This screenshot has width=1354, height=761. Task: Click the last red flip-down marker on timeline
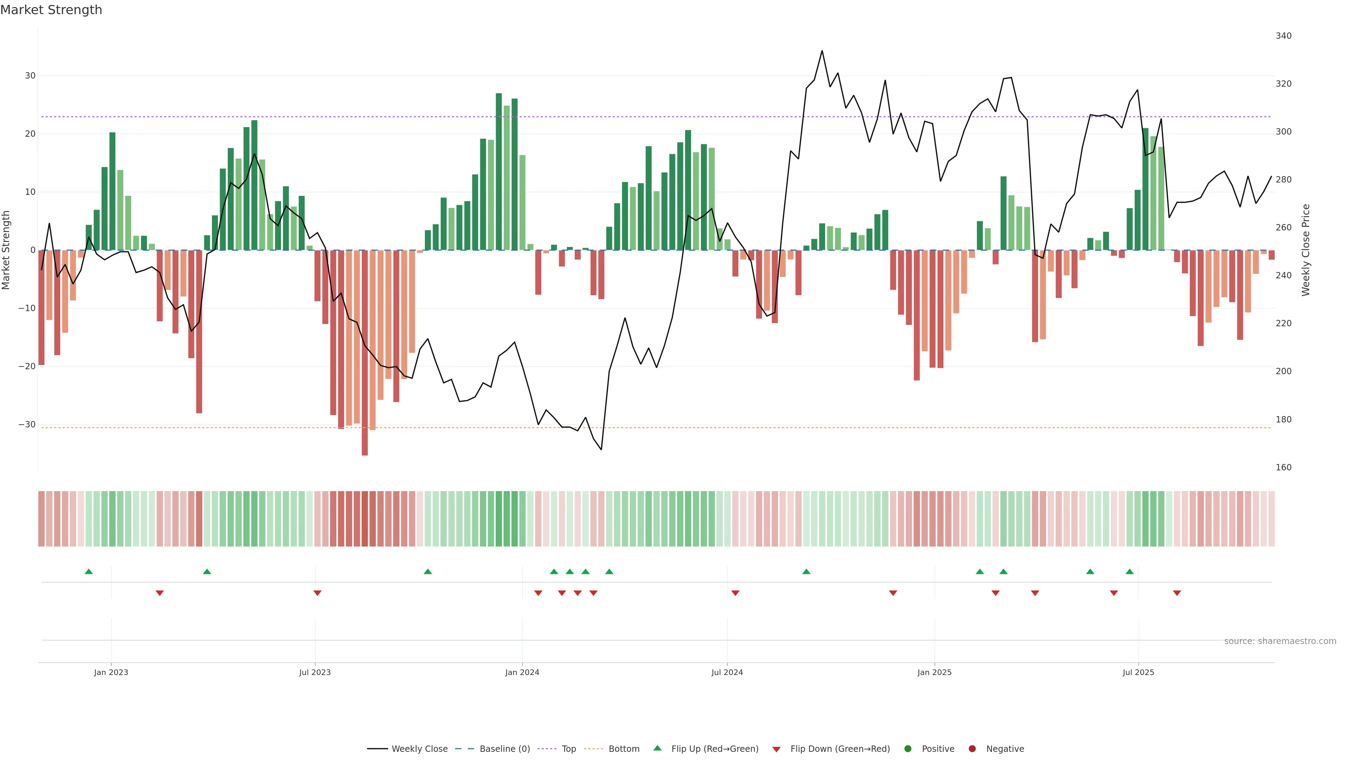[x=1177, y=593]
